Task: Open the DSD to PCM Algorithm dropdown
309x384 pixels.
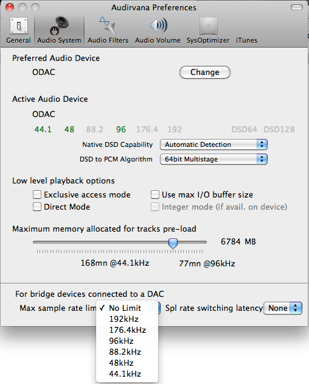Action: click(x=214, y=159)
